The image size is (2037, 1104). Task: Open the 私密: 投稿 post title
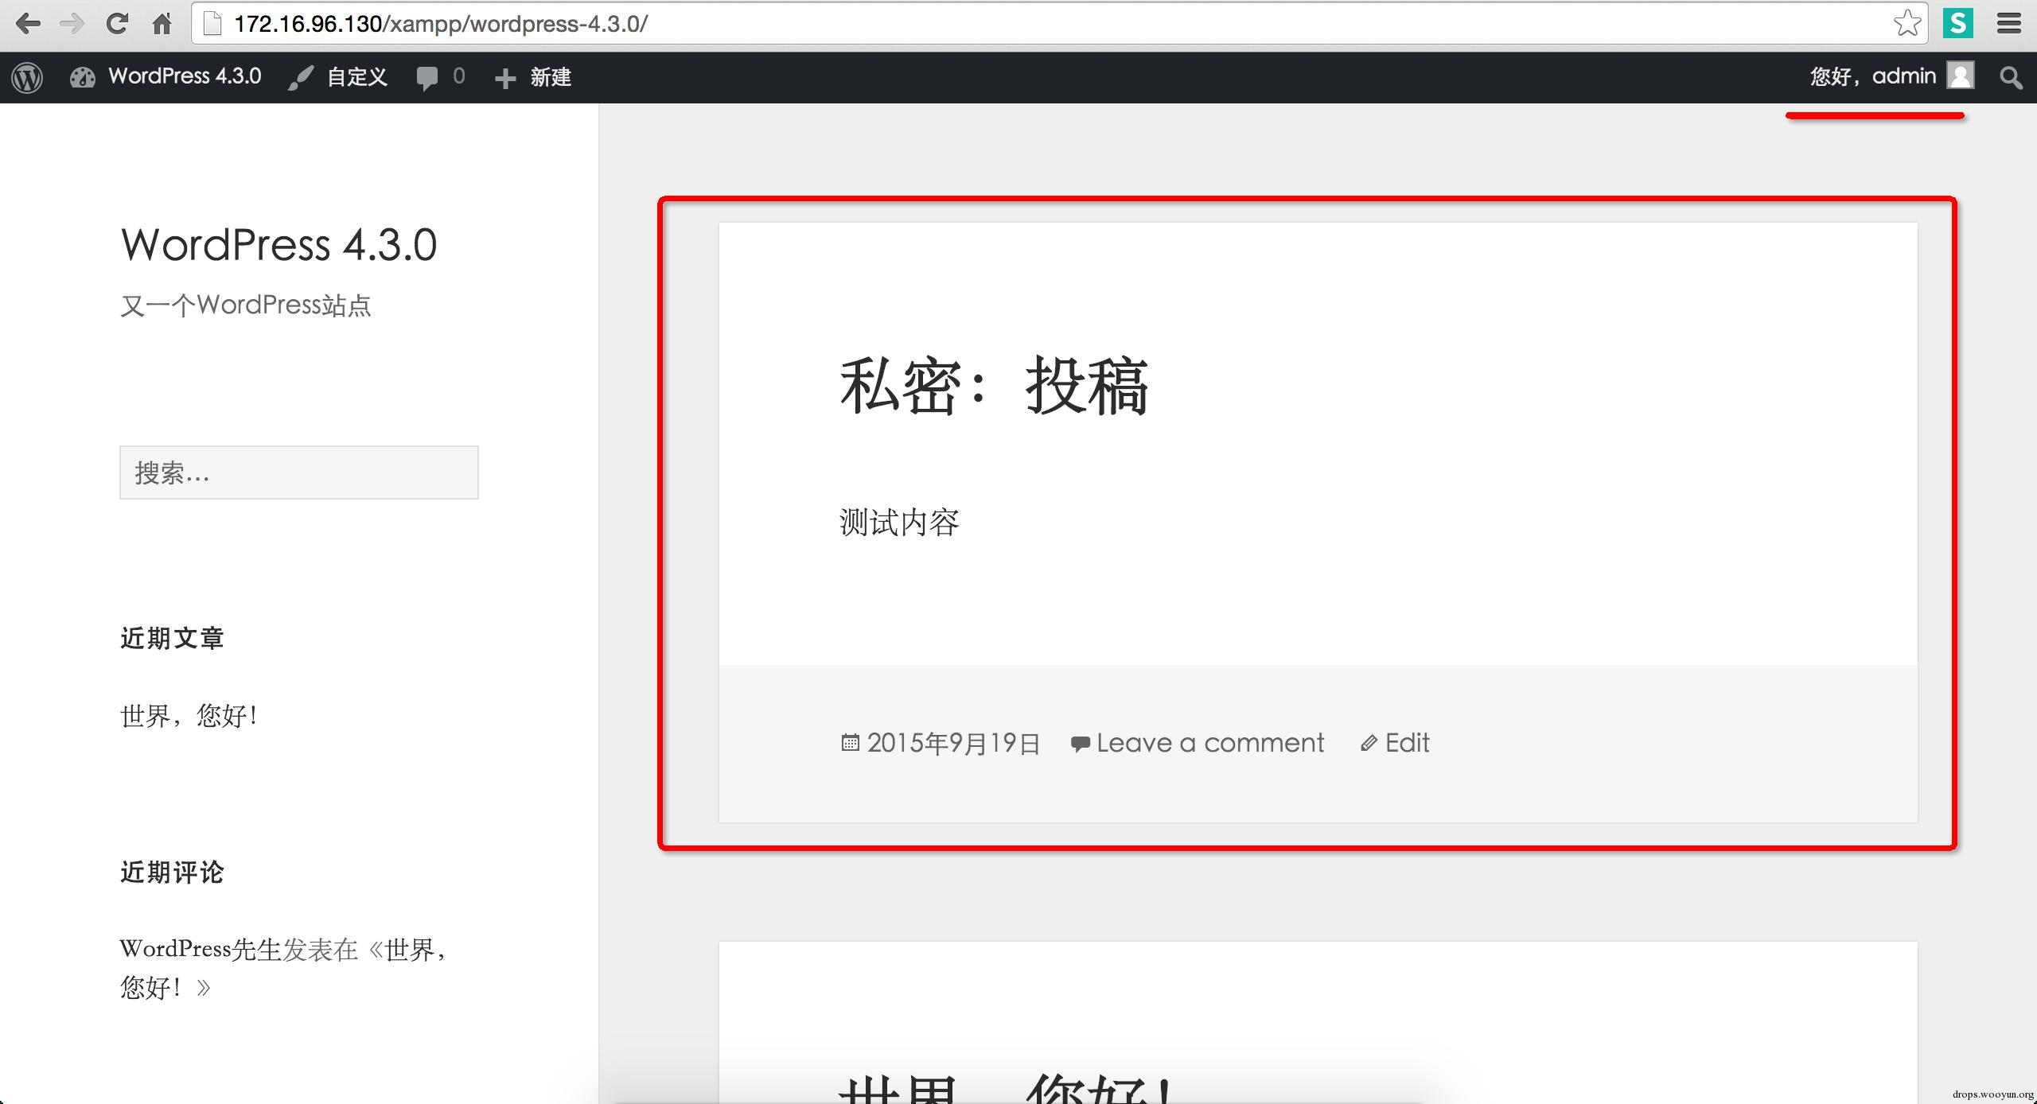coord(993,387)
